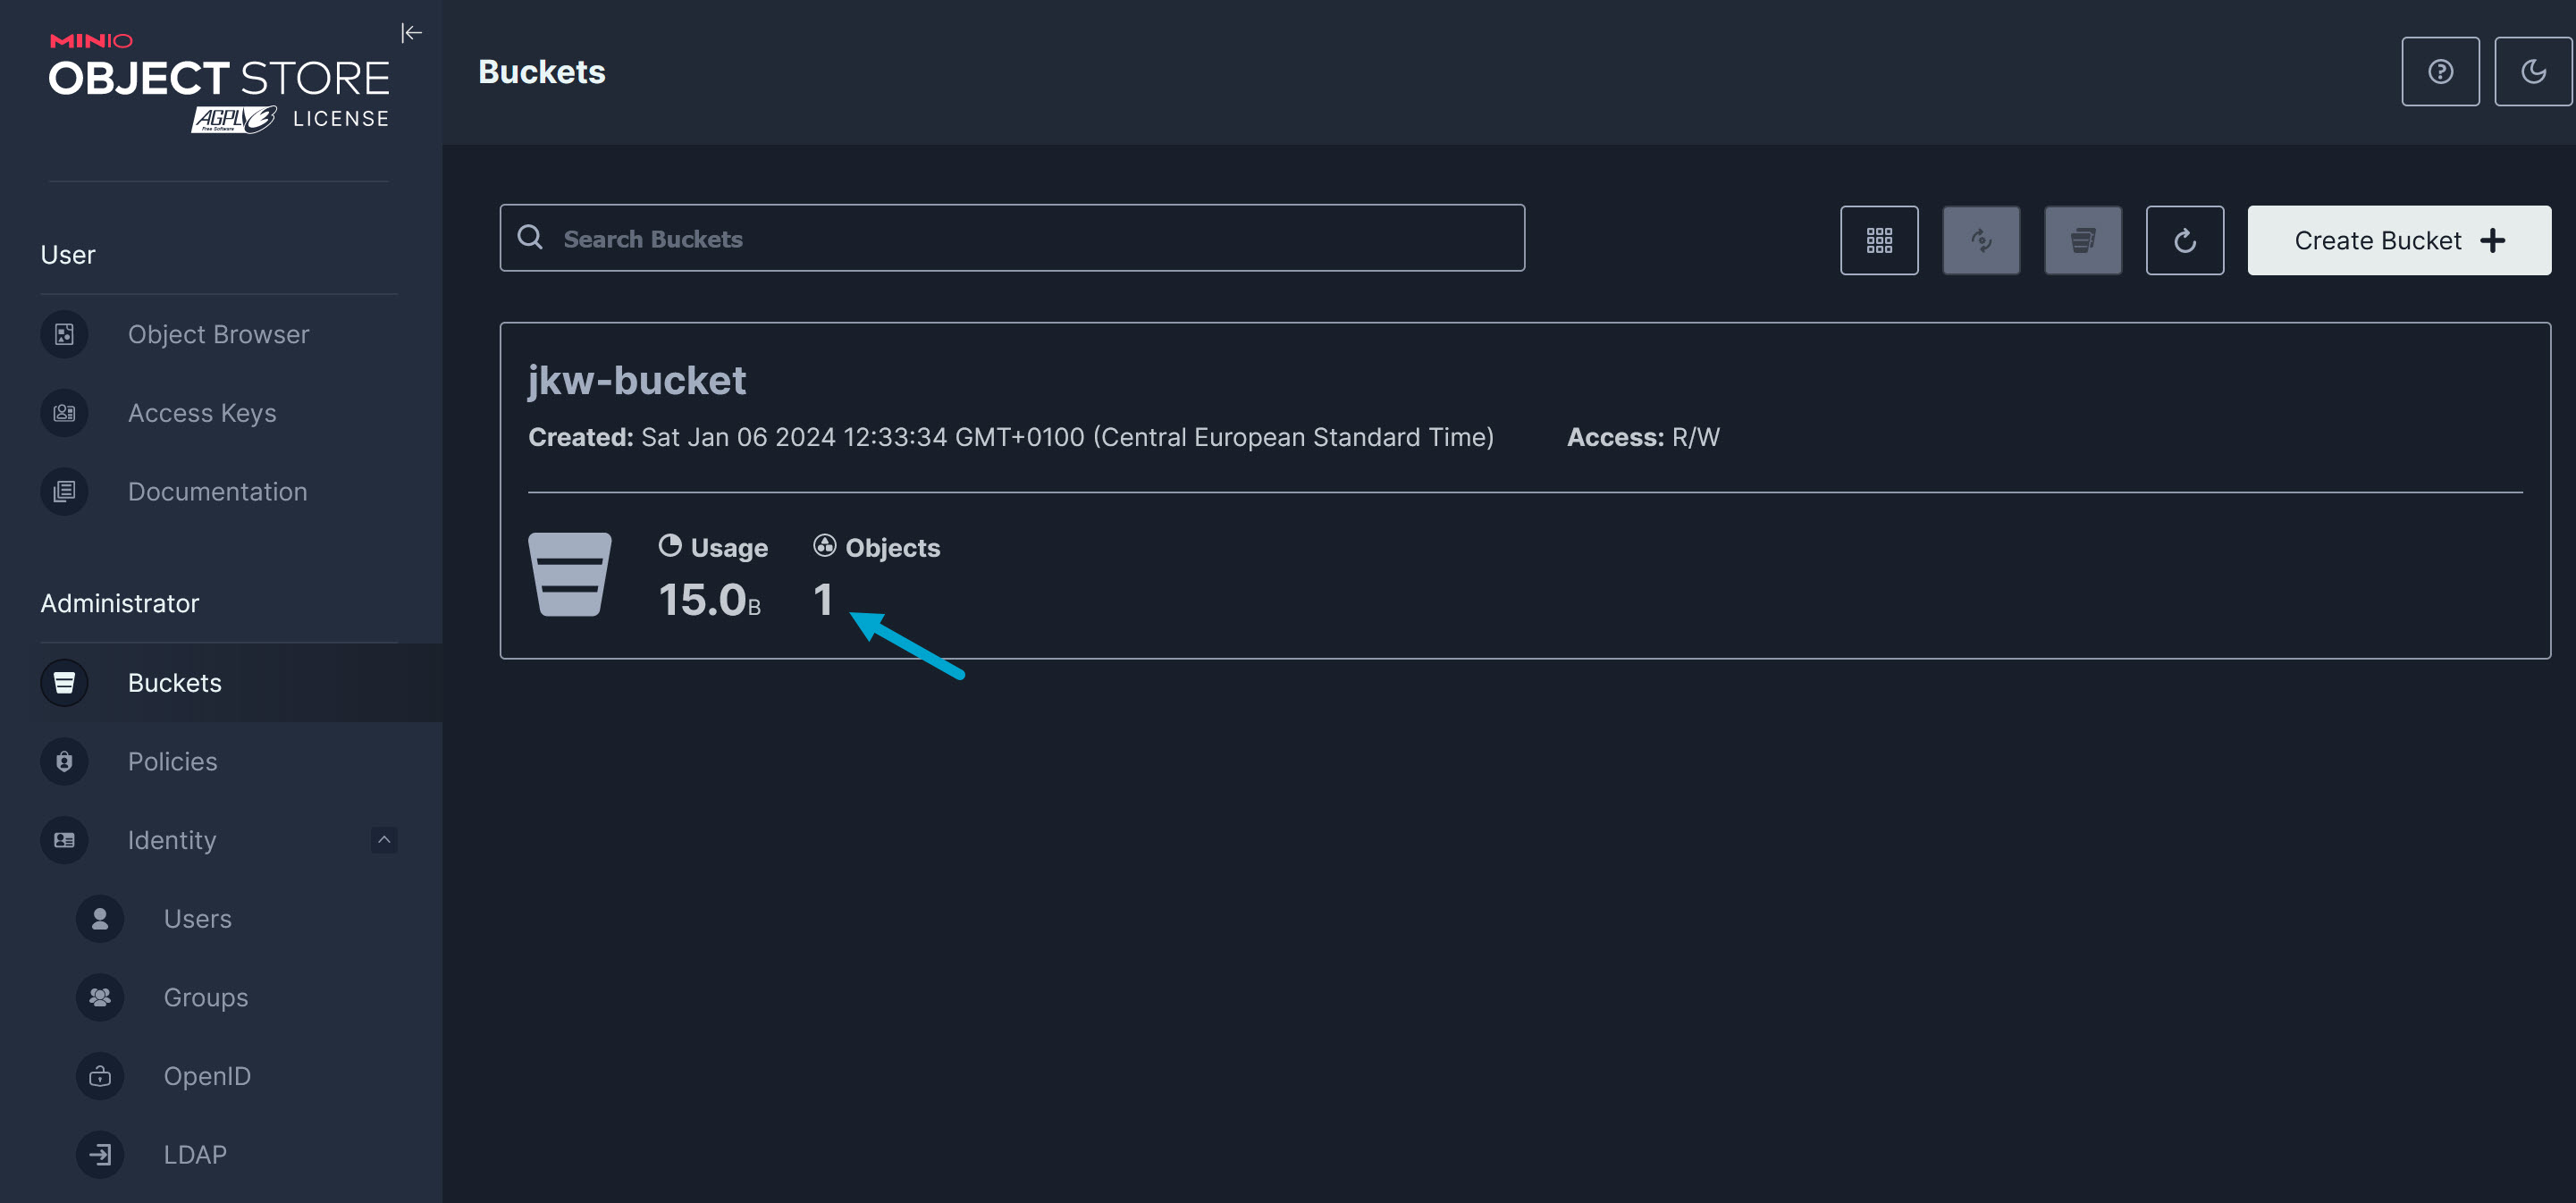Enable multi-bucket selection mode
Image resolution: width=2576 pixels, height=1203 pixels.
point(1880,240)
